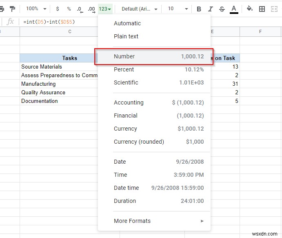Choose Duration 24:01:00 format

(154, 201)
